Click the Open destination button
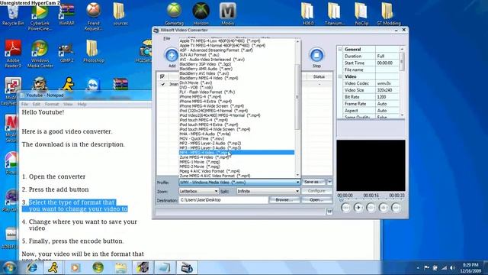 coord(317,200)
